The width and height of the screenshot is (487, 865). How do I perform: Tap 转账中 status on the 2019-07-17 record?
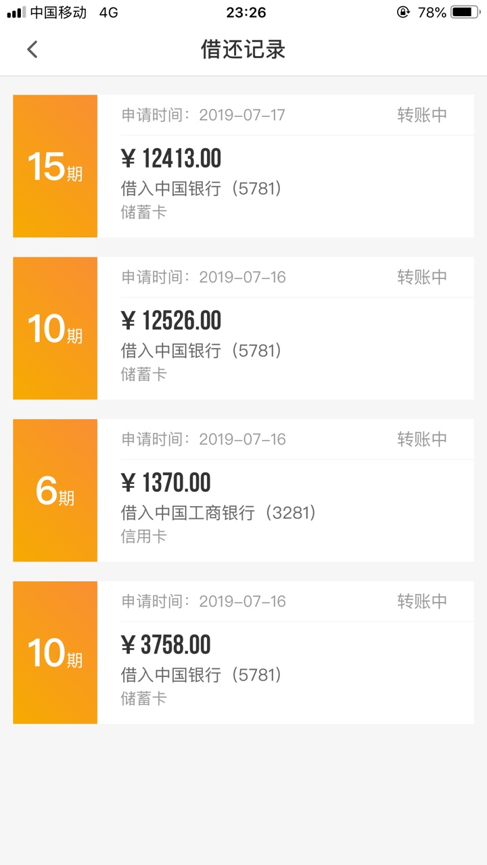point(422,115)
